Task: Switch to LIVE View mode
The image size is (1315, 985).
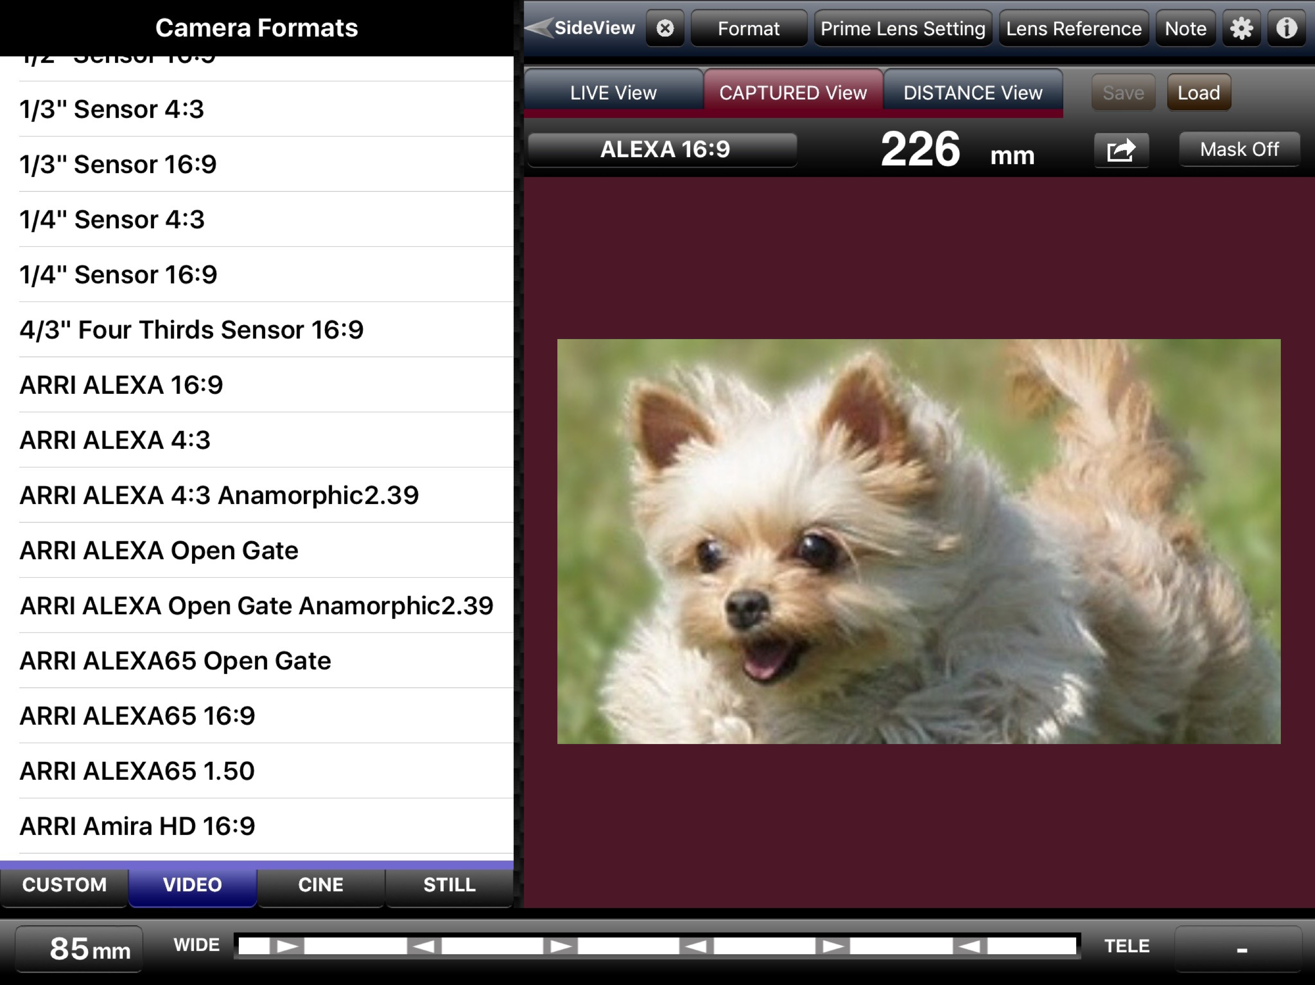Action: 613,93
